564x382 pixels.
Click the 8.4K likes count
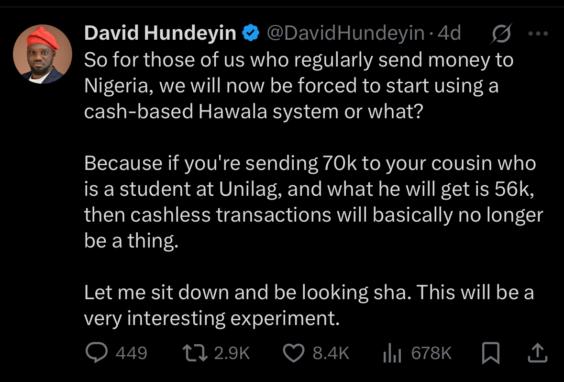(331, 353)
